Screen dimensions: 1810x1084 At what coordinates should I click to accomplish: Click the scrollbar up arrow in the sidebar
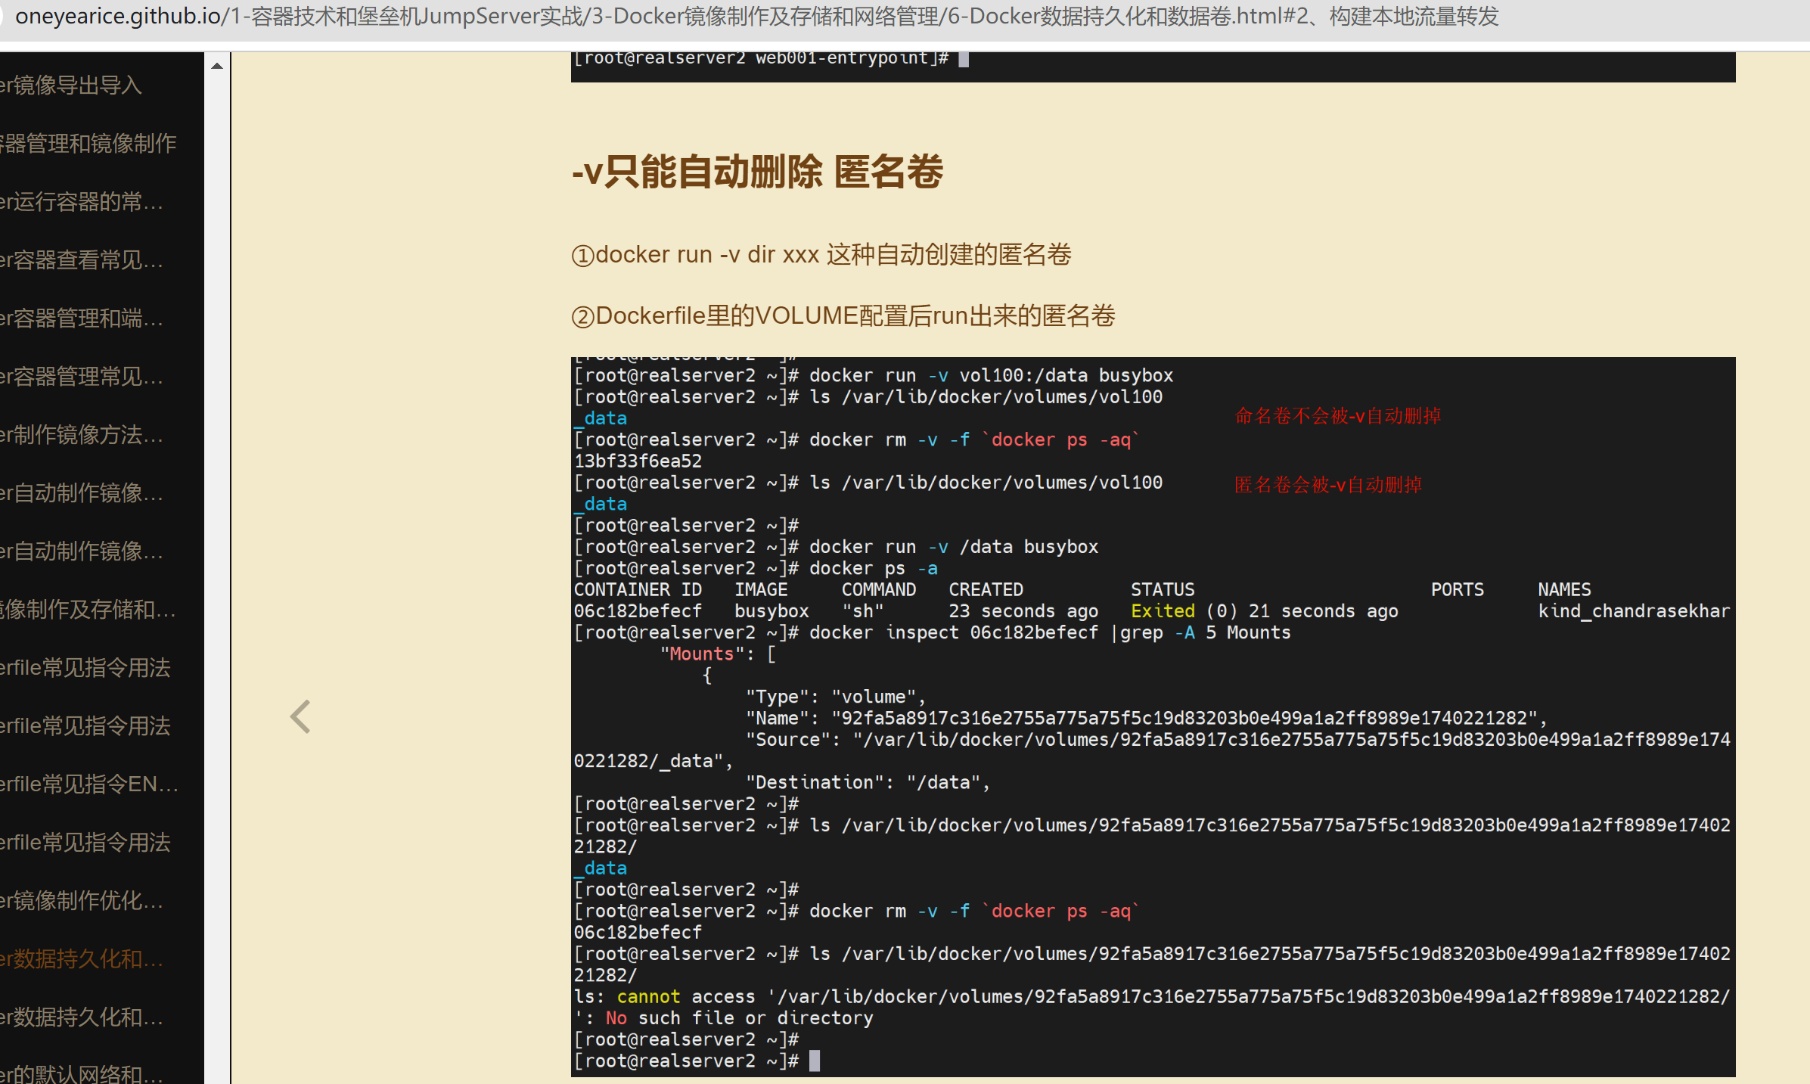[218, 65]
